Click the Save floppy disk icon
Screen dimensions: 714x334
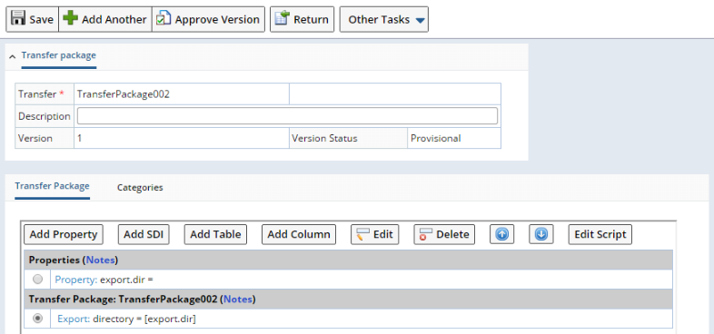point(18,19)
